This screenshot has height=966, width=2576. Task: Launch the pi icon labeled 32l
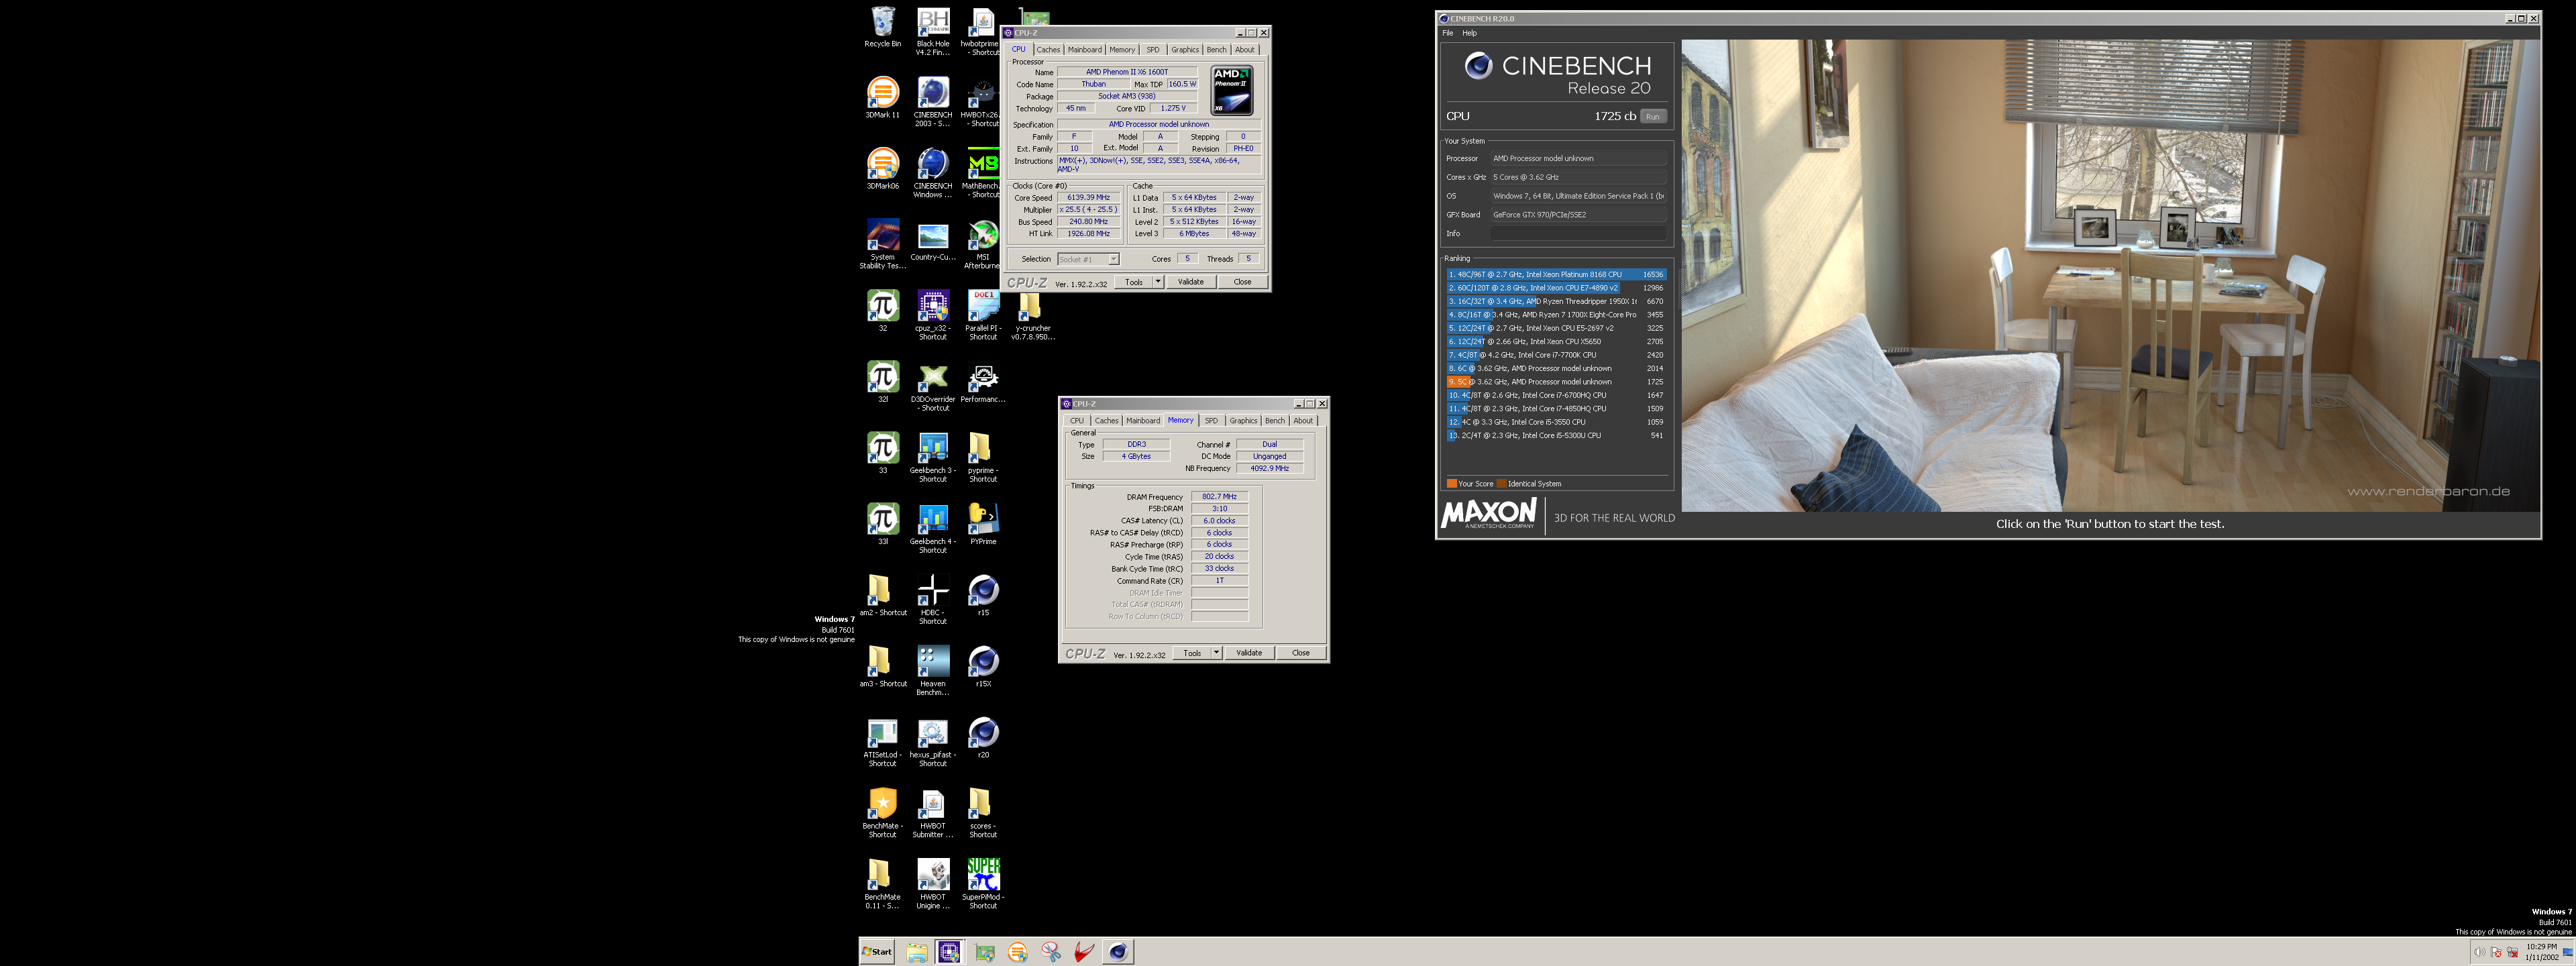point(882,382)
